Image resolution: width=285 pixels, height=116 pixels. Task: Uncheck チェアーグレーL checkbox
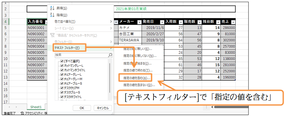point(62,74)
